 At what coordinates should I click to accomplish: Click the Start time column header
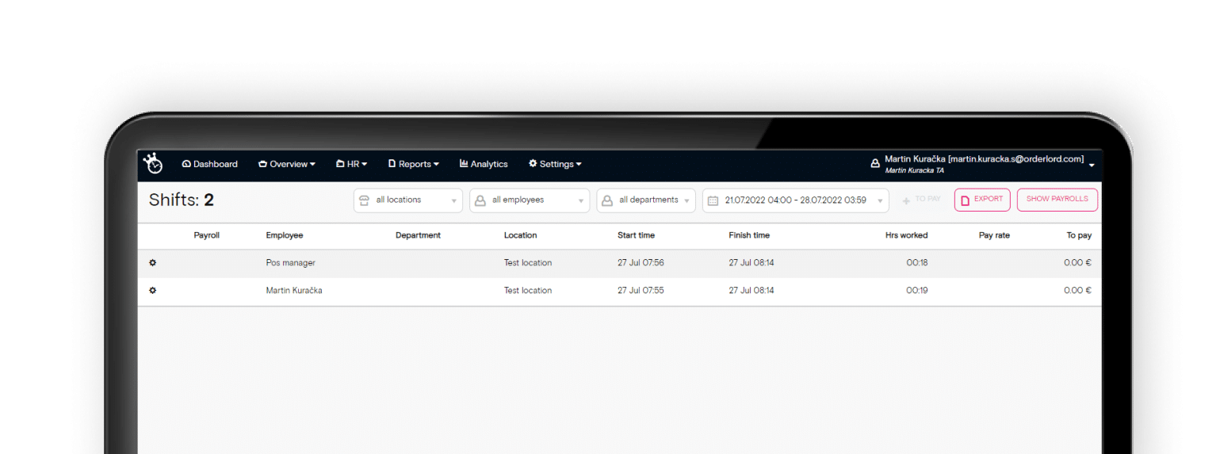[637, 235]
